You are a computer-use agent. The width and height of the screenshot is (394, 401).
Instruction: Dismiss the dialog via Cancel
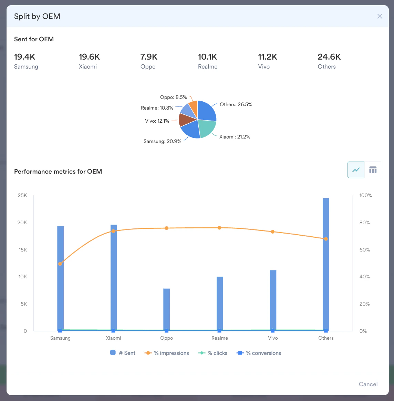tap(368, 384)
